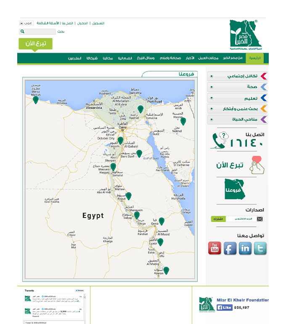This screenshot has height=324, width=286.
Task: Click the map pin at Mersa Matruh
Action: pos(36,100)
